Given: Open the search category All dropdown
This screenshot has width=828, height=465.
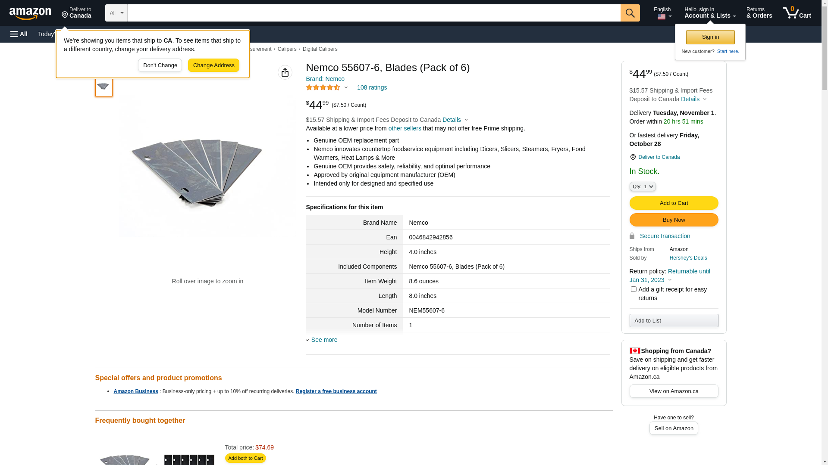Looking at the screenshot, I should coord(116,13).
